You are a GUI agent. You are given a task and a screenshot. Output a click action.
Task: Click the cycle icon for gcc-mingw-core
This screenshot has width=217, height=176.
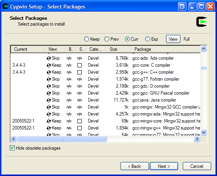click(x=49, y=121)
